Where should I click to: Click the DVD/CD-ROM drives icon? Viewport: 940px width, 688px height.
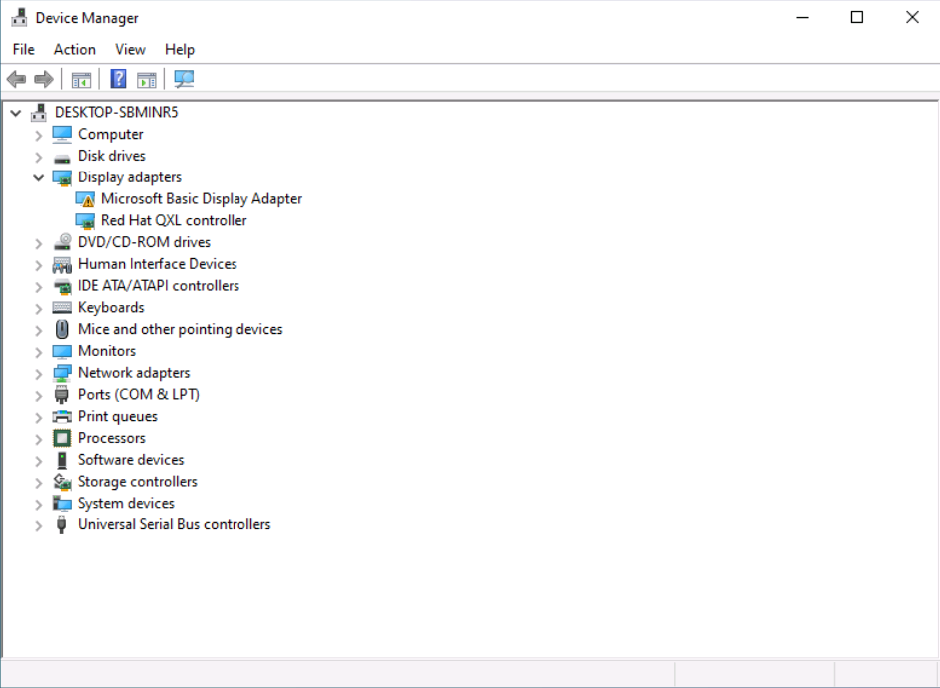[x=62, y=242]
